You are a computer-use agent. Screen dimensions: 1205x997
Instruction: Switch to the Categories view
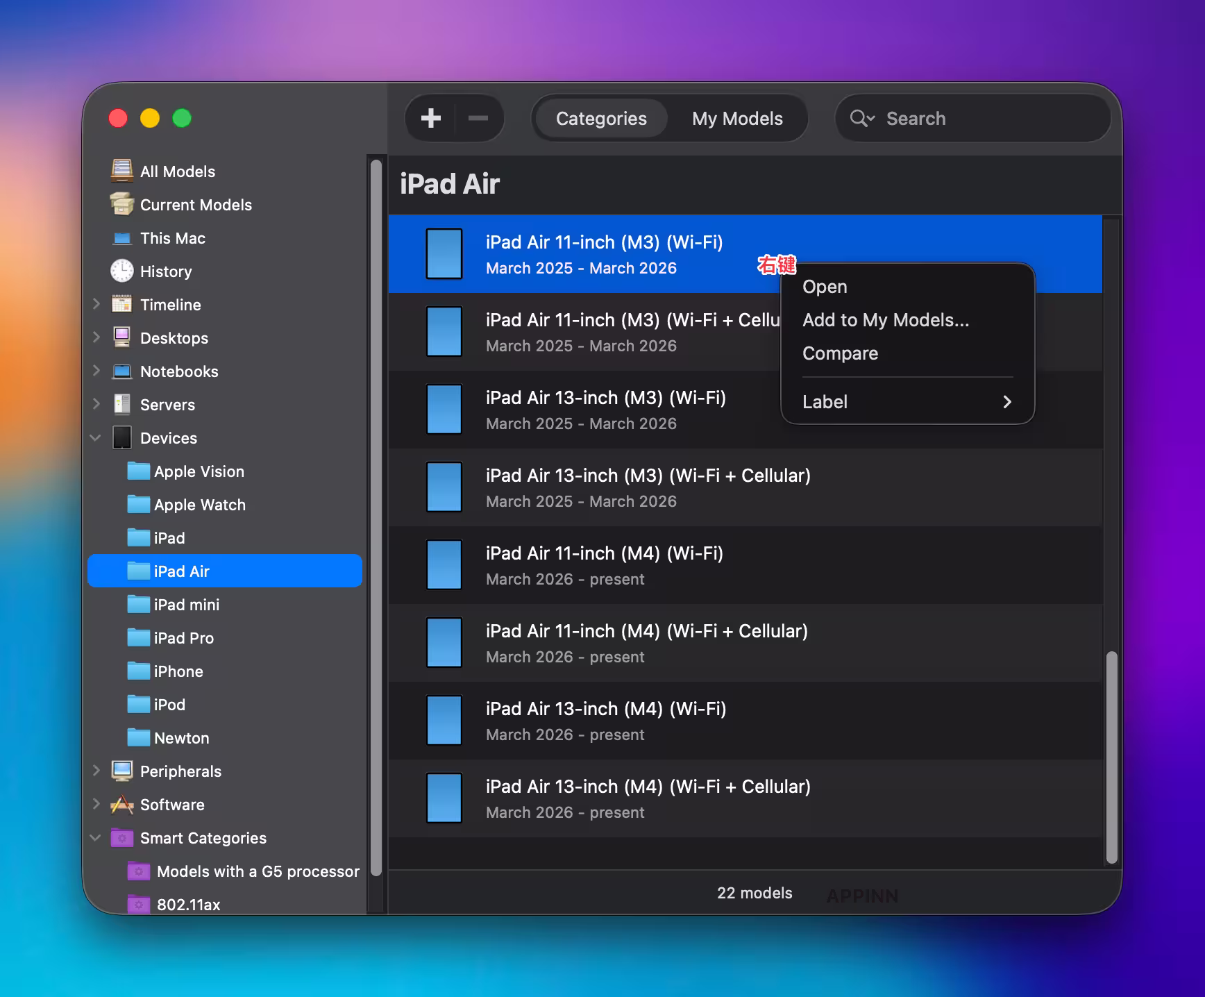[x=601, y=119]
